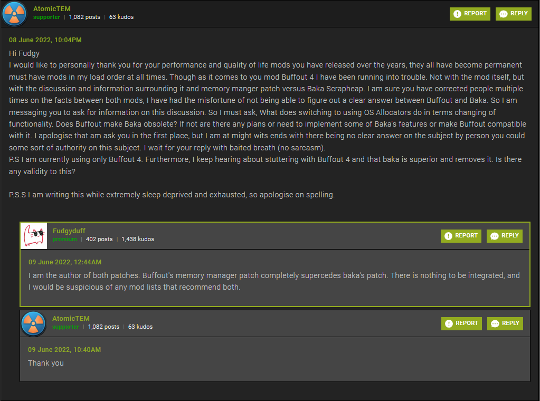The height and width of the screenshot is (401, 540).
Task: Click the speech bubble icon on the top Reply button
Action: pos(503,14)
